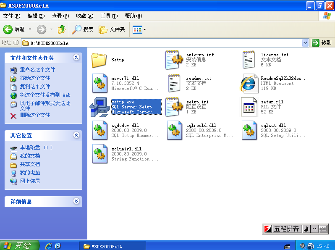Click the taskbar keyboard language icon

pyautogui.click(x=287, y=246)
